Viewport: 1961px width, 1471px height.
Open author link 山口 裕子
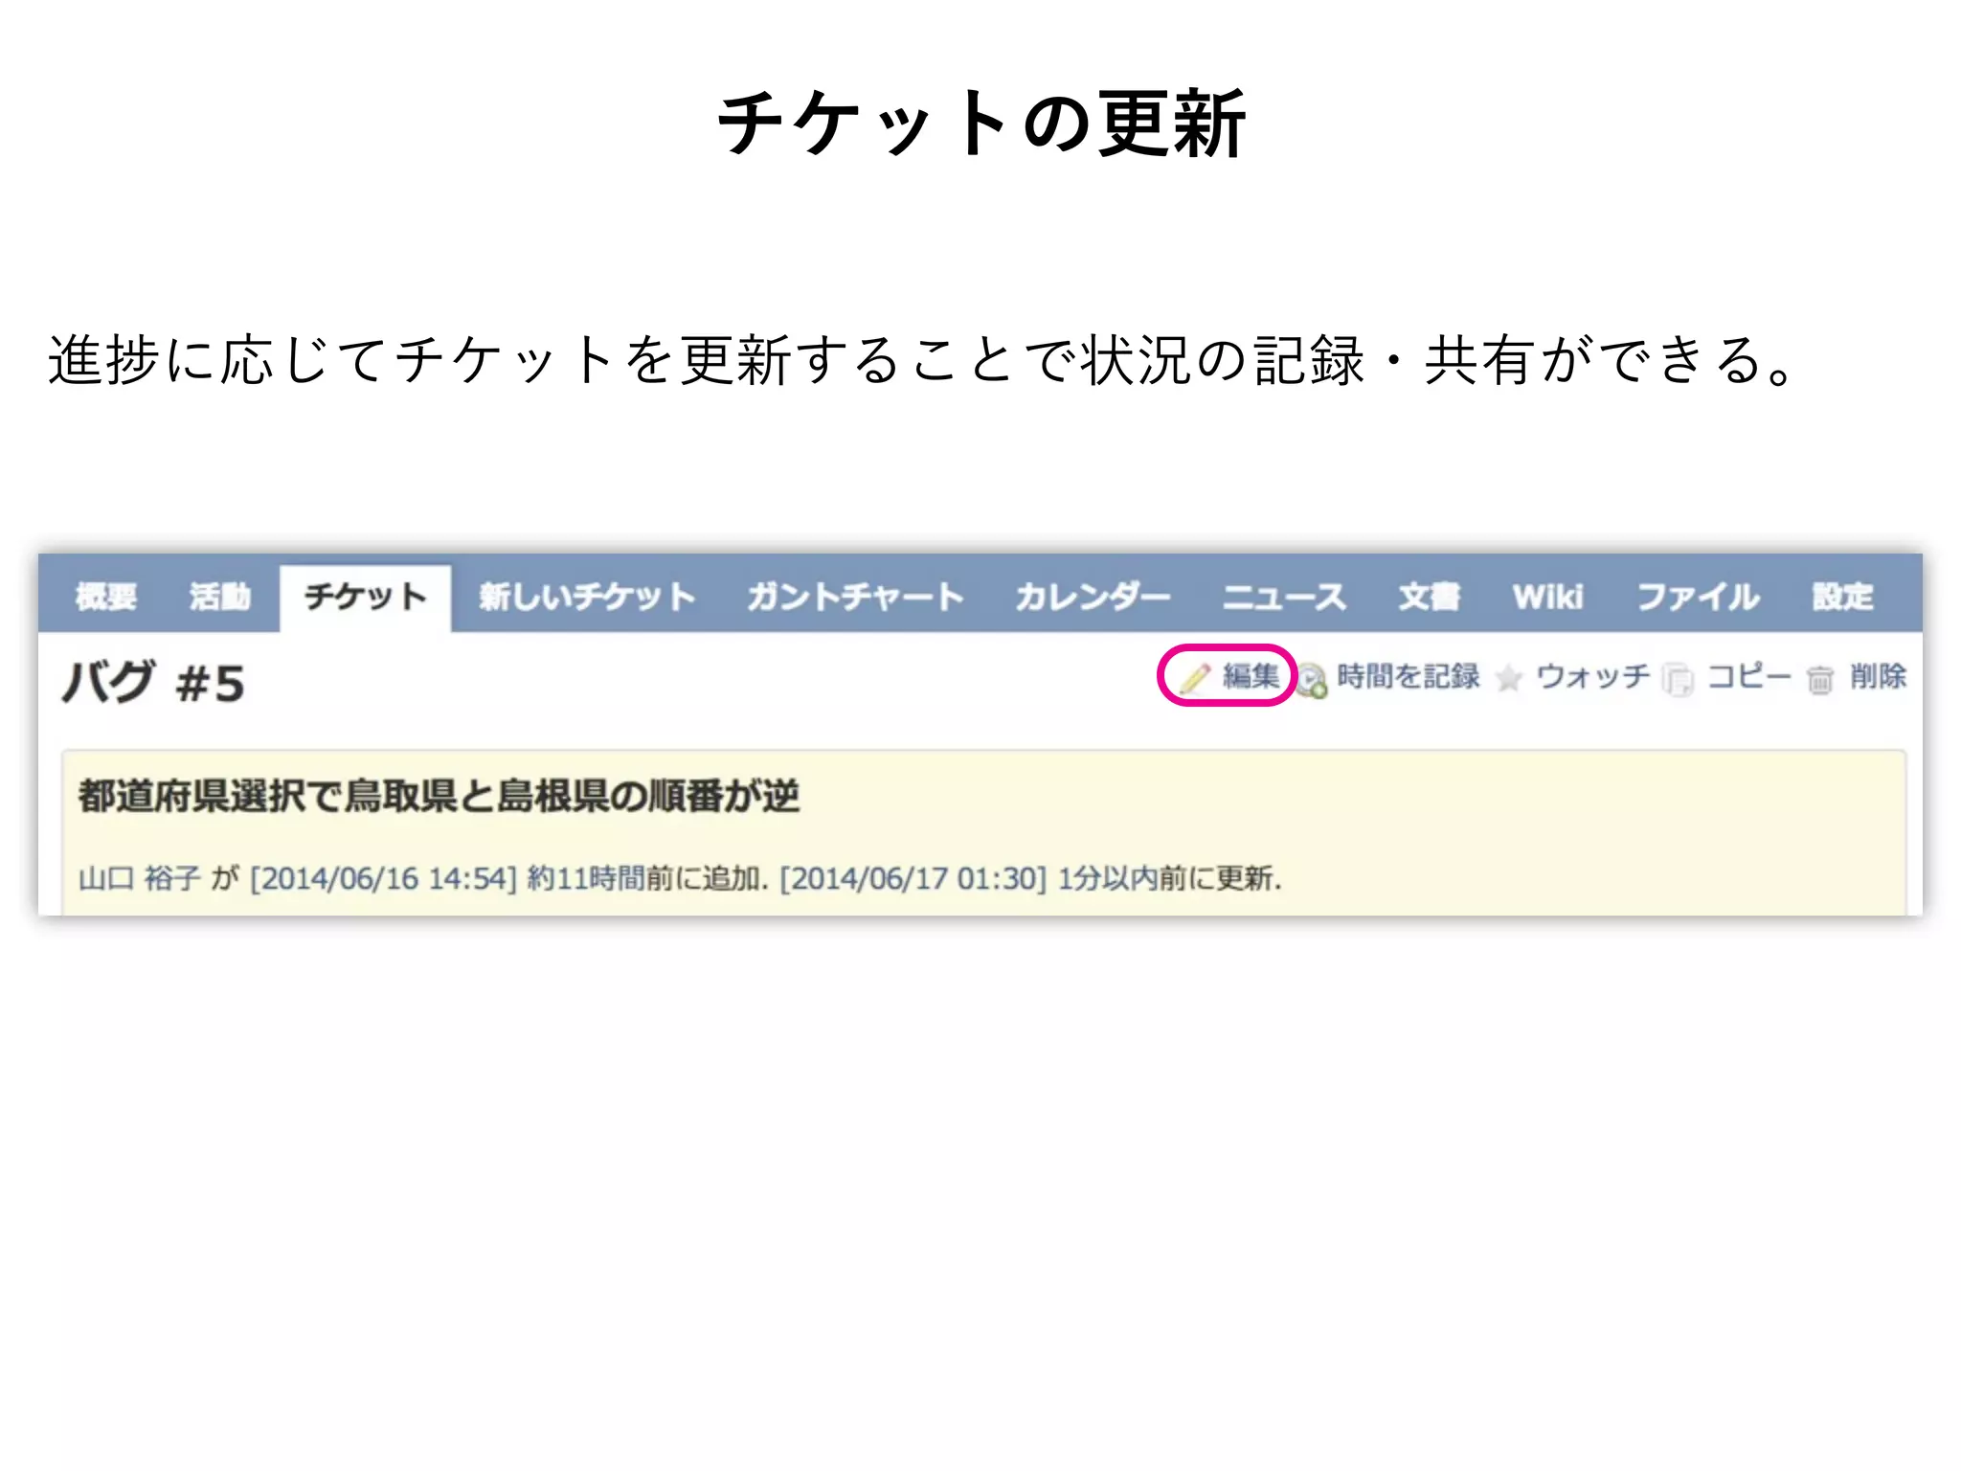(x=140, y=877)
